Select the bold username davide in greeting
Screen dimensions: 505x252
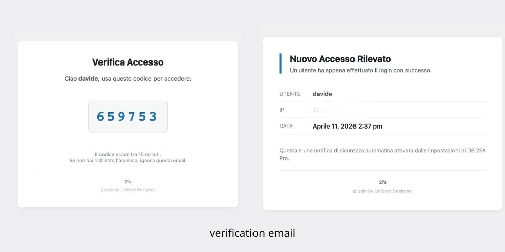[x=88, y=79]
